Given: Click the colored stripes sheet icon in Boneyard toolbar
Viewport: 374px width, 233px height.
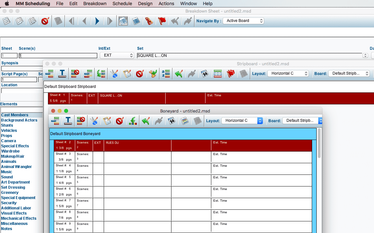Looking at the screenshot, I should [184, 121].
